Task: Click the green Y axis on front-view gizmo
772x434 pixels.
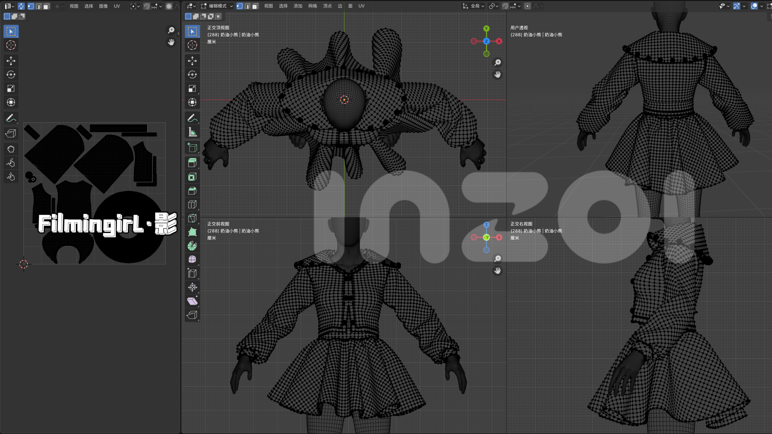Action: coord(487,237)
